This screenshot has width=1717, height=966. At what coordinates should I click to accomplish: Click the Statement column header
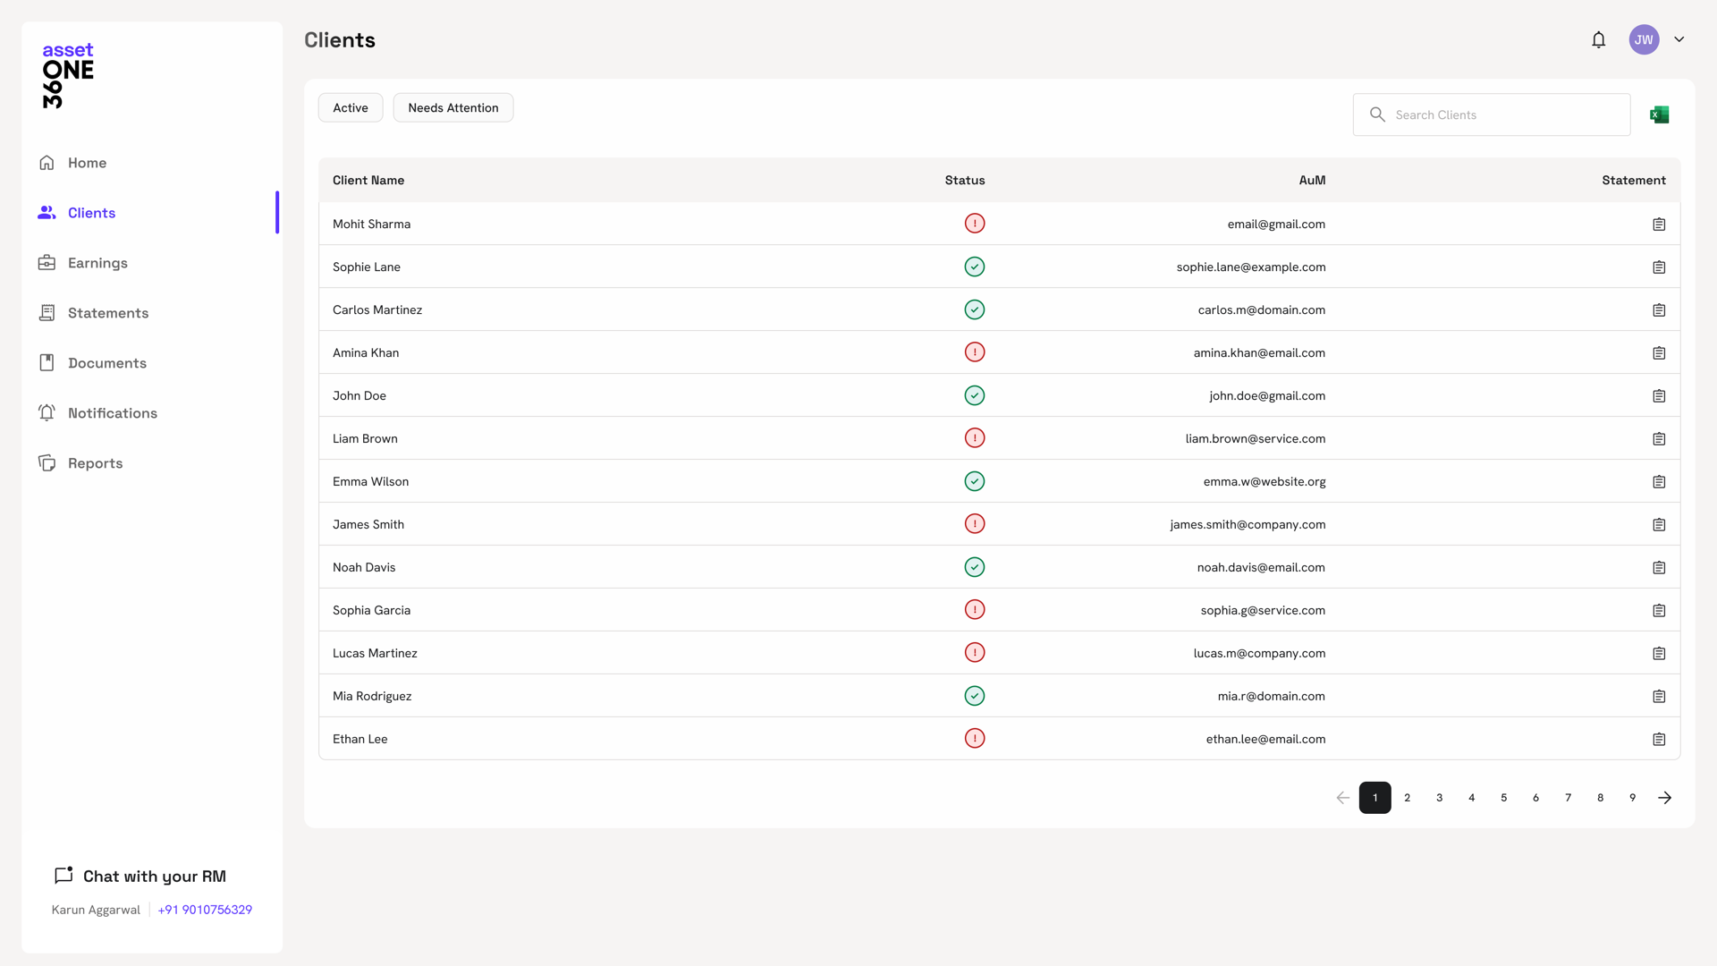[1633, 180]
